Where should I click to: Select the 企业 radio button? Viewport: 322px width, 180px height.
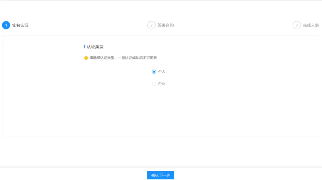[154, 84]
